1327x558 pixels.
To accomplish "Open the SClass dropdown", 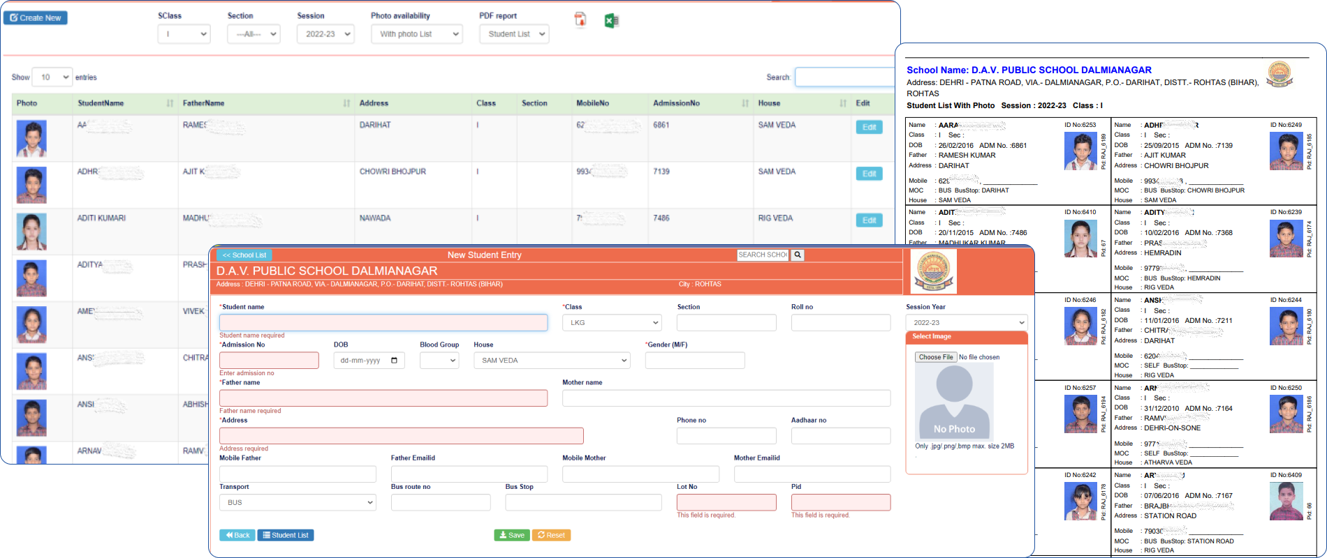I will click(184, 34).
